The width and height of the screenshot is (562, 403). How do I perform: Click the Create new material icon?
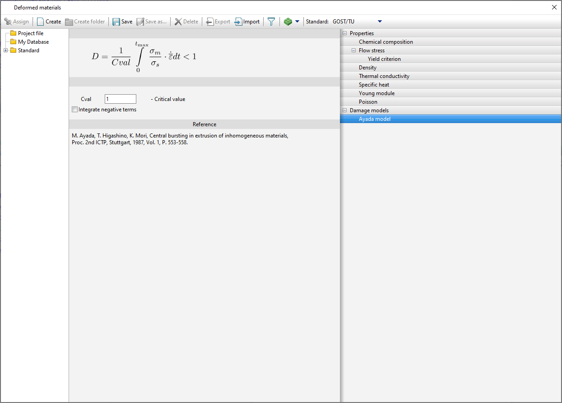41,22
